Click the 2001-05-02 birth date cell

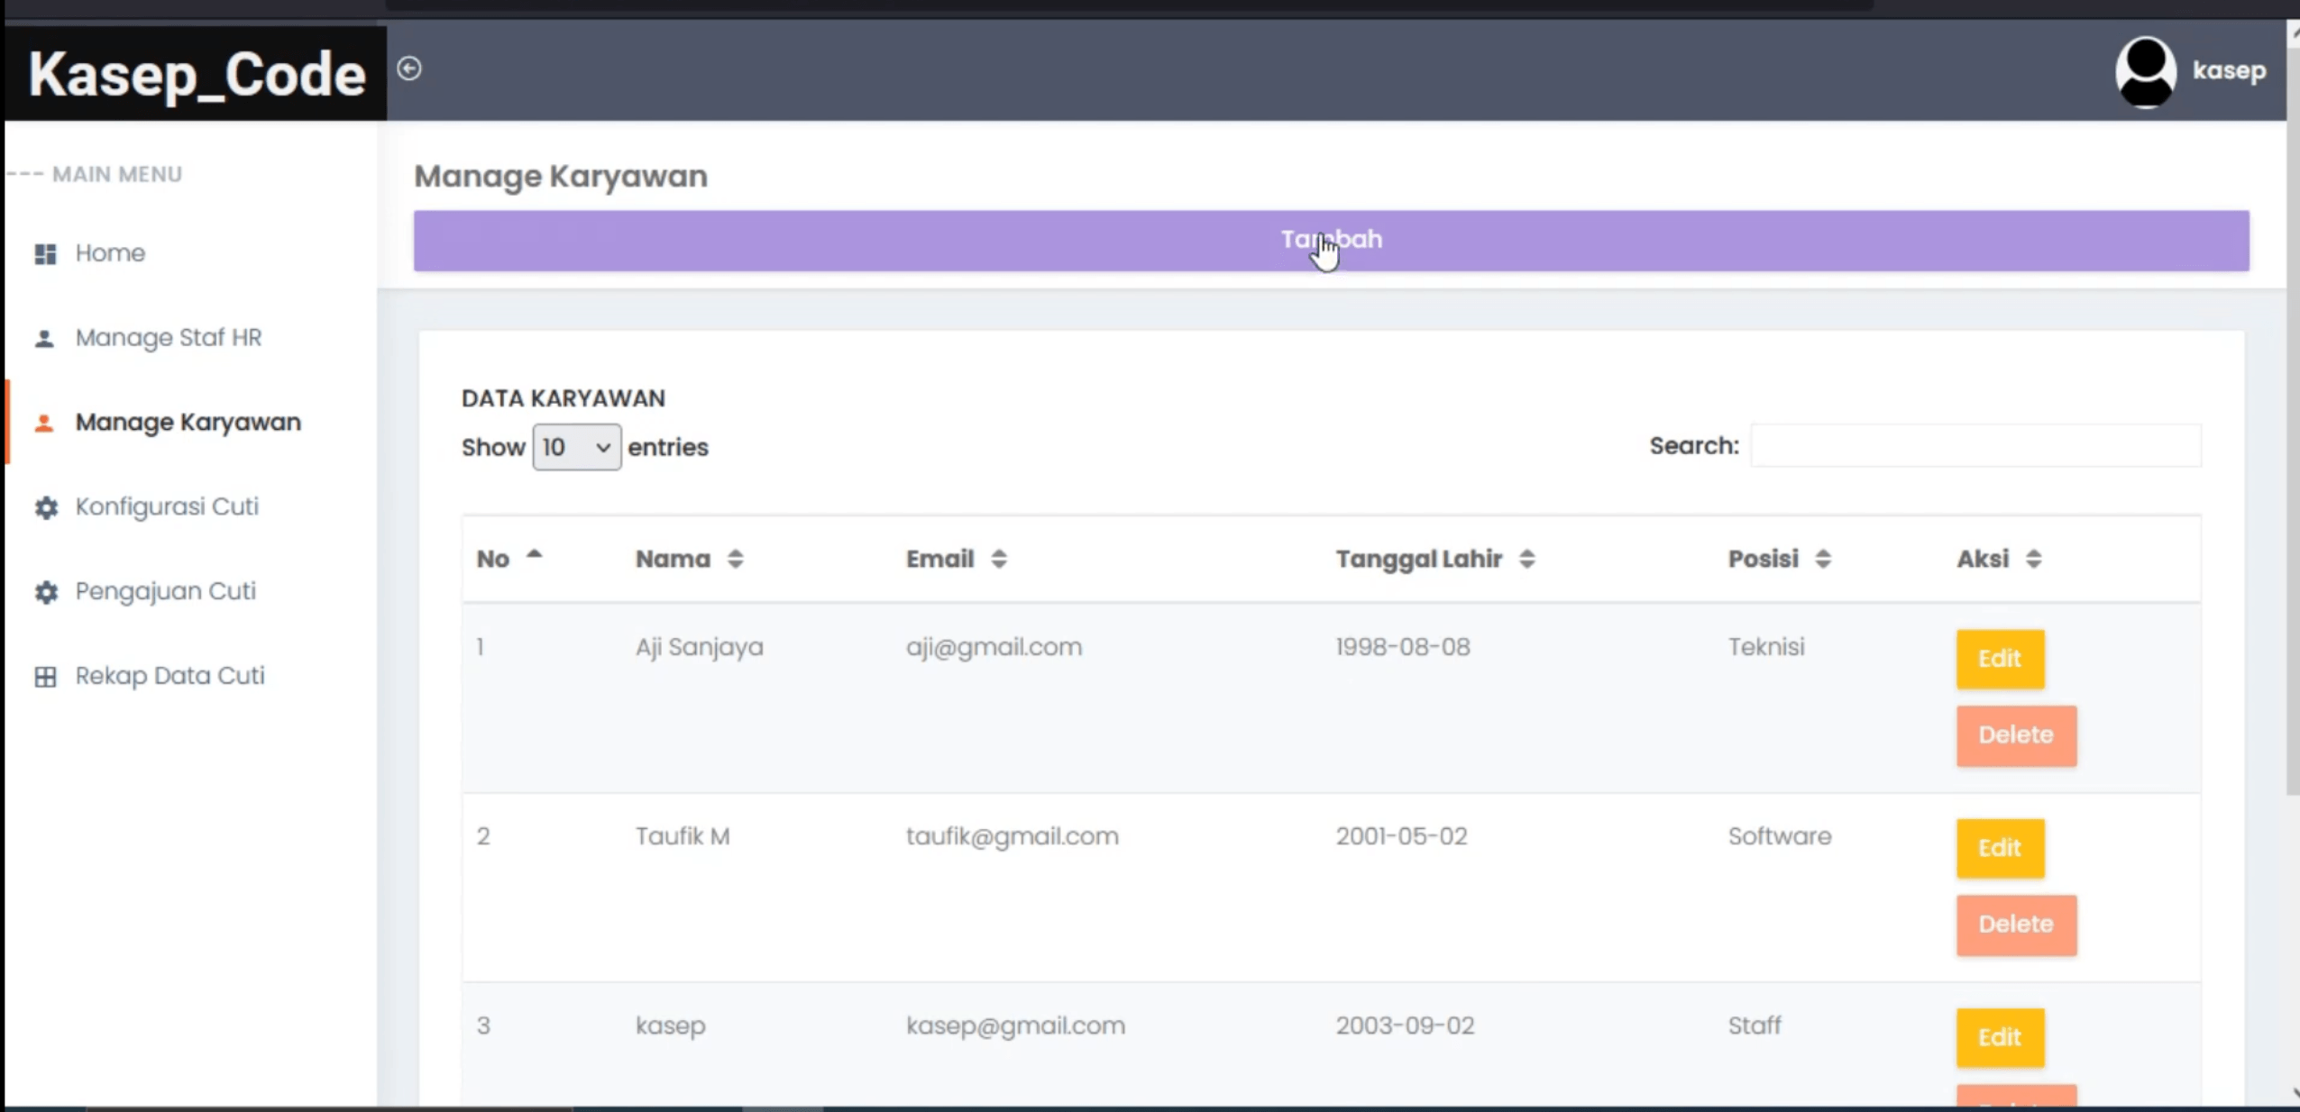(1402, 836)
